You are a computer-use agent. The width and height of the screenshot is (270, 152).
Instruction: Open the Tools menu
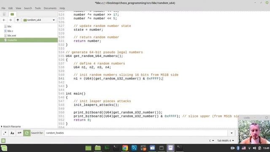click(x=38, y=8)
